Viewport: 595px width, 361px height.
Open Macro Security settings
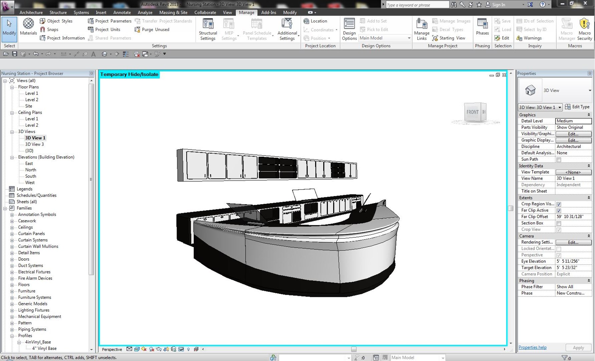[x=585, y=29]
